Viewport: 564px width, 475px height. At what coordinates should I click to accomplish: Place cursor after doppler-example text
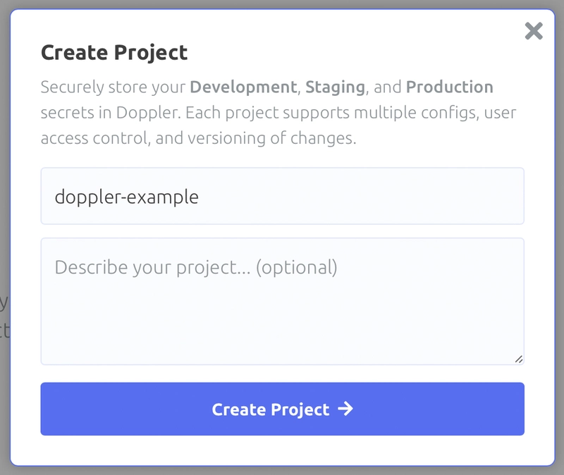click(200, 197)
